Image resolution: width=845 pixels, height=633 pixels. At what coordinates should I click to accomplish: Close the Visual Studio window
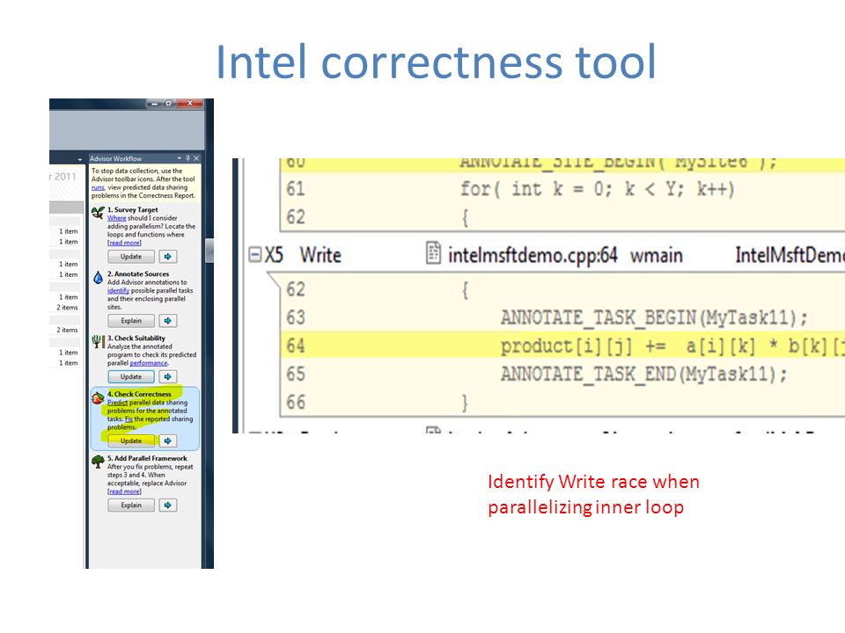click(190, 104)
